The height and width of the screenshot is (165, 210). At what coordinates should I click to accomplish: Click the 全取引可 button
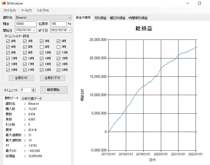[21, 78]
